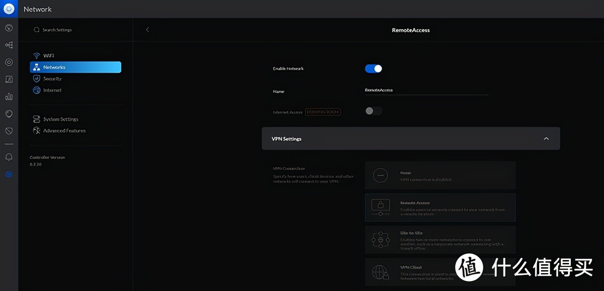
Task: Open Advanced Features
Action: [x=64, y=131]
